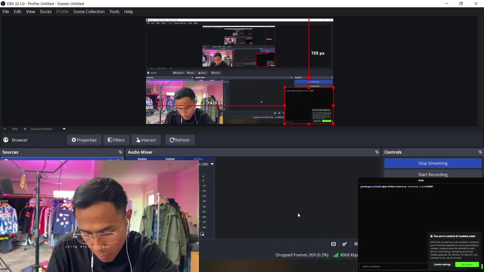The image size is (484, 272).
Task: Click the Browser globe icon
Action: [6, 140]
